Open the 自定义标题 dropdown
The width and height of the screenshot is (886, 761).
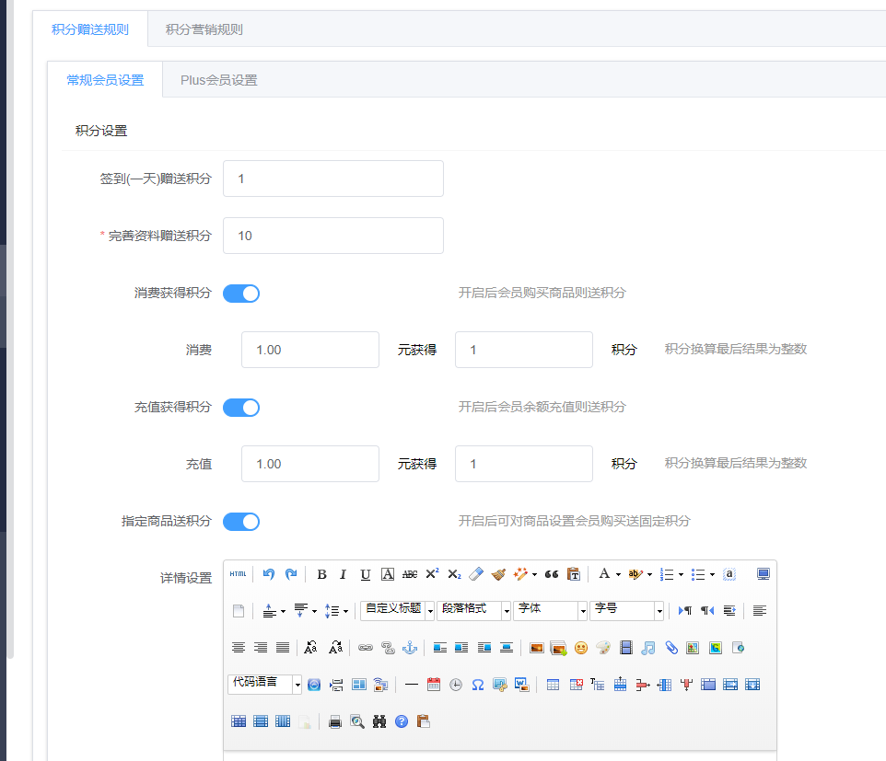pos(397,610)
